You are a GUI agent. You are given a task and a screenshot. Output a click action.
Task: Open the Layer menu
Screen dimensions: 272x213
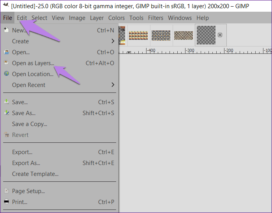[x=97, y=18]
